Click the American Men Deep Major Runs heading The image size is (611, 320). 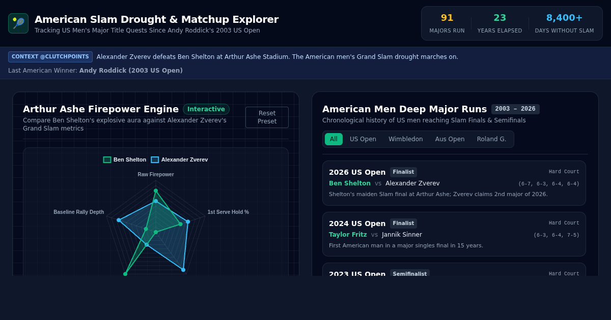tap(405, 109)
